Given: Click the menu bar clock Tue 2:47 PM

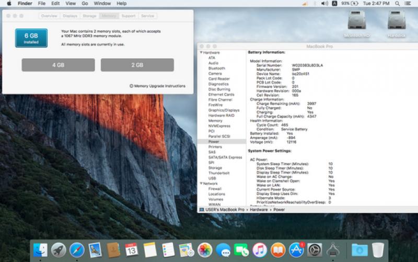Looking at the screenshot, I should [x=376, y=4].
